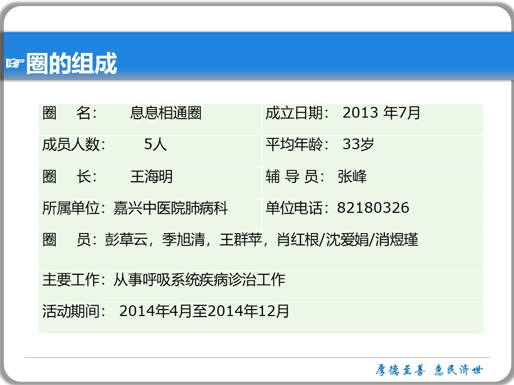Select the 成员人数 label

coord(74,144)
